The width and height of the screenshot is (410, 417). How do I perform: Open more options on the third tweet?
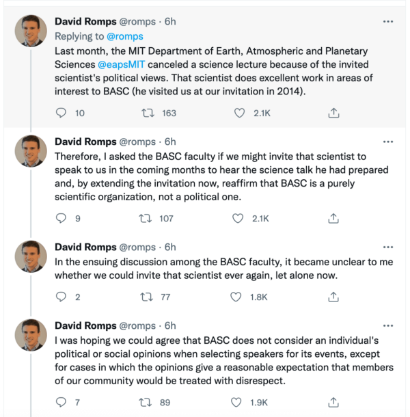point(388,247)
